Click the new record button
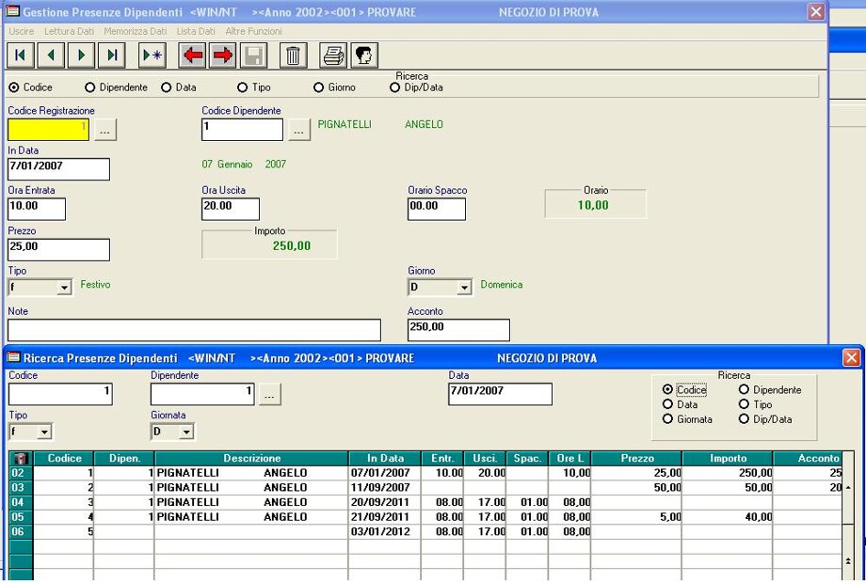Viewport: 866px width, 582px height. point(152,55)
